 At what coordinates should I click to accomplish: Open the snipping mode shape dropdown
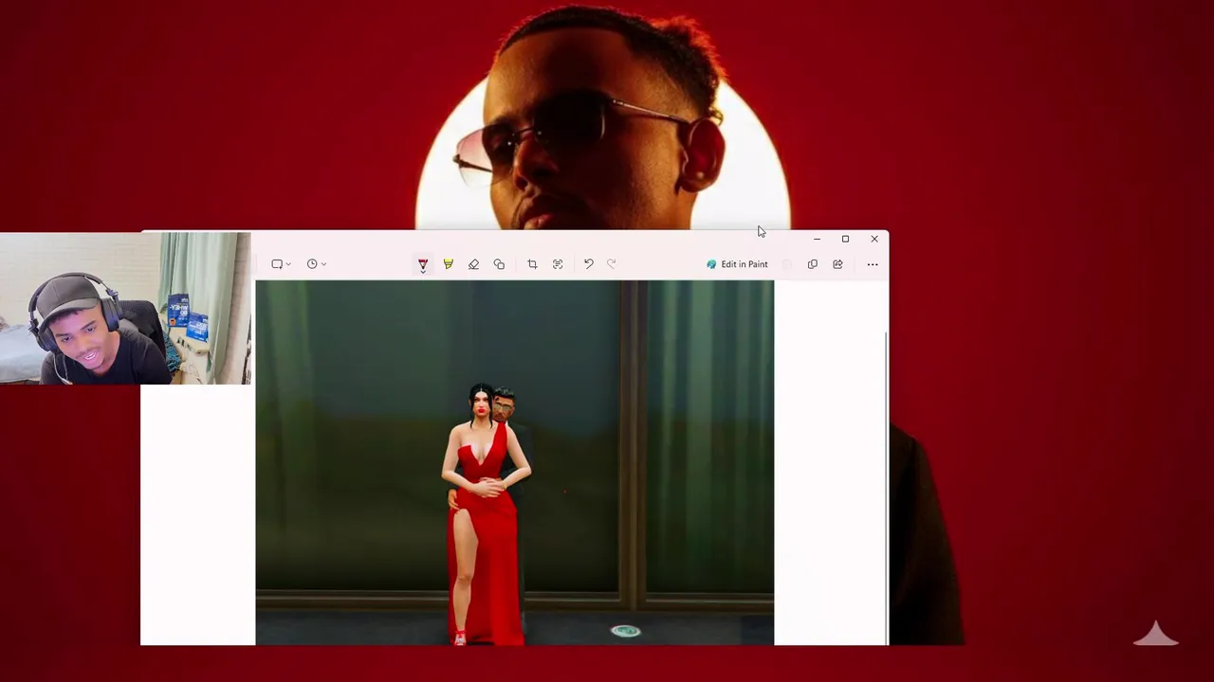(281, 264)
